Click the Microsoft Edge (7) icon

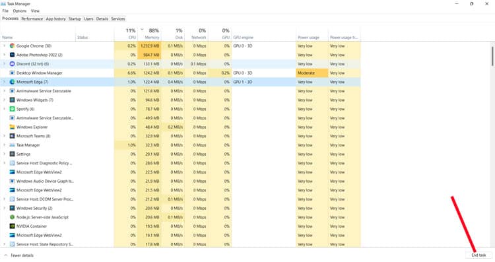pos(12,82)
